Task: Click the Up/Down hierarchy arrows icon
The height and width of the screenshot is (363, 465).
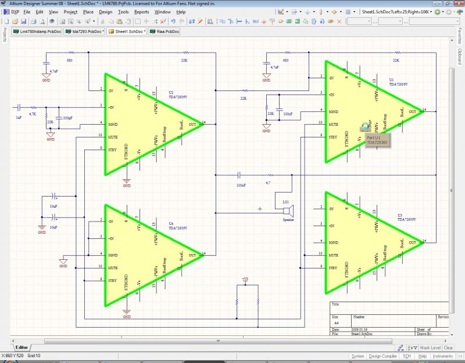Action: tap(192, 21)
